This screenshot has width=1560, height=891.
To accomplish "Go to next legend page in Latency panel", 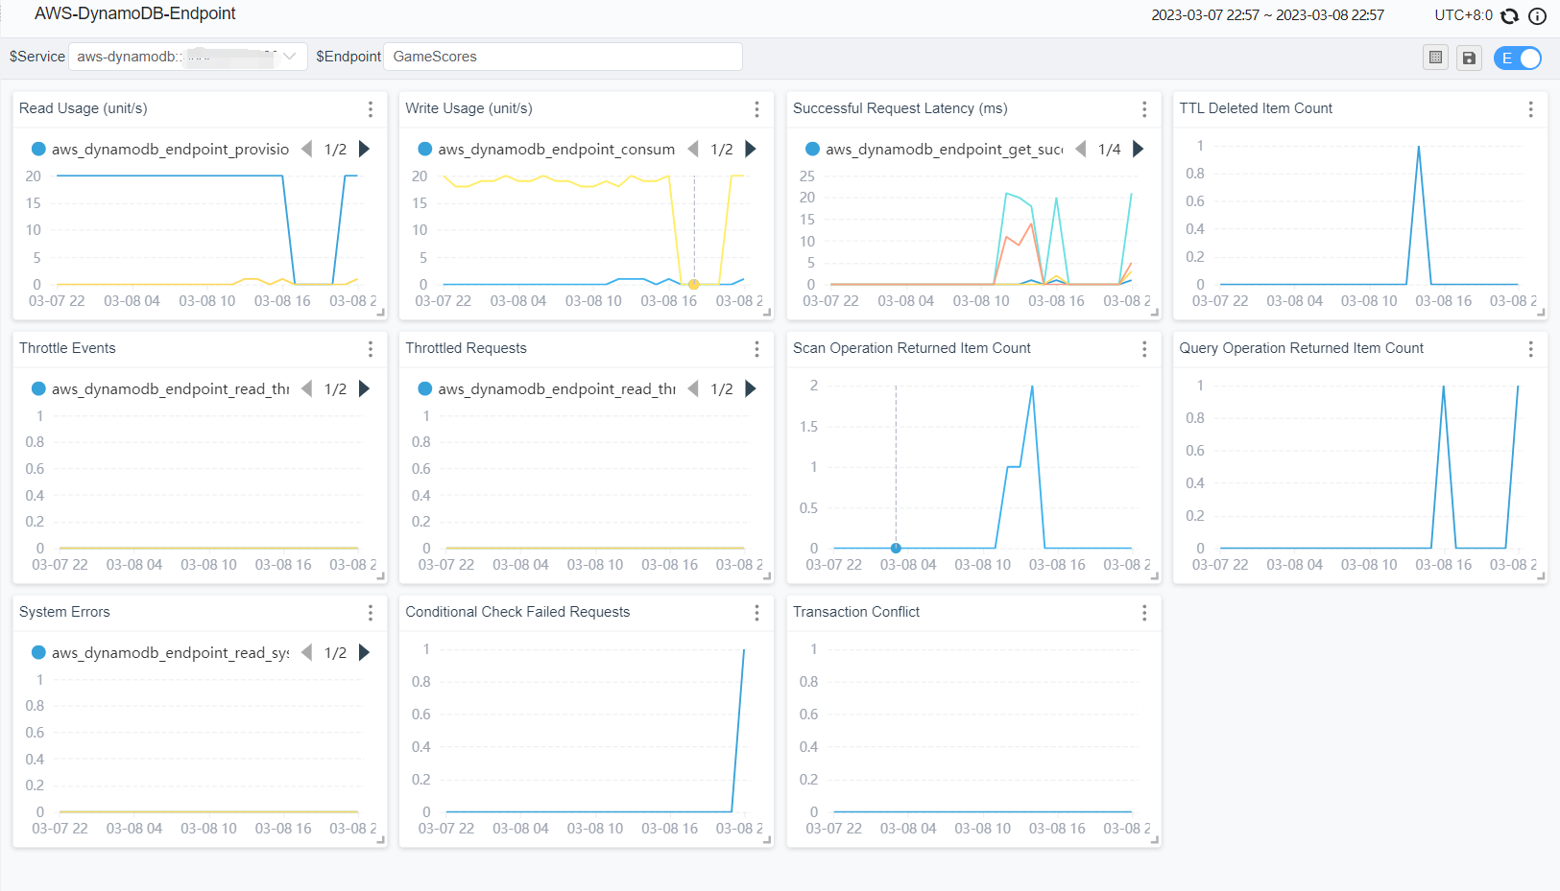I will 1139,150.
